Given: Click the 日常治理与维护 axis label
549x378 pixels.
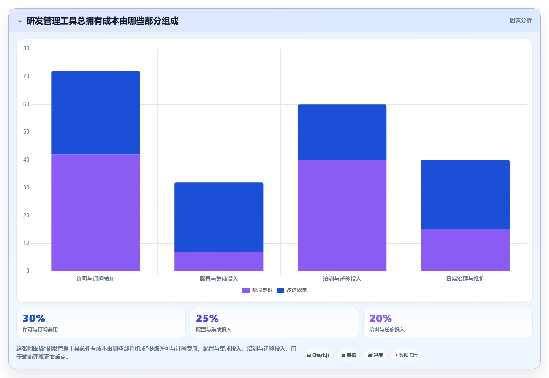Looking at the screenshot, I should tap(465, 279).
